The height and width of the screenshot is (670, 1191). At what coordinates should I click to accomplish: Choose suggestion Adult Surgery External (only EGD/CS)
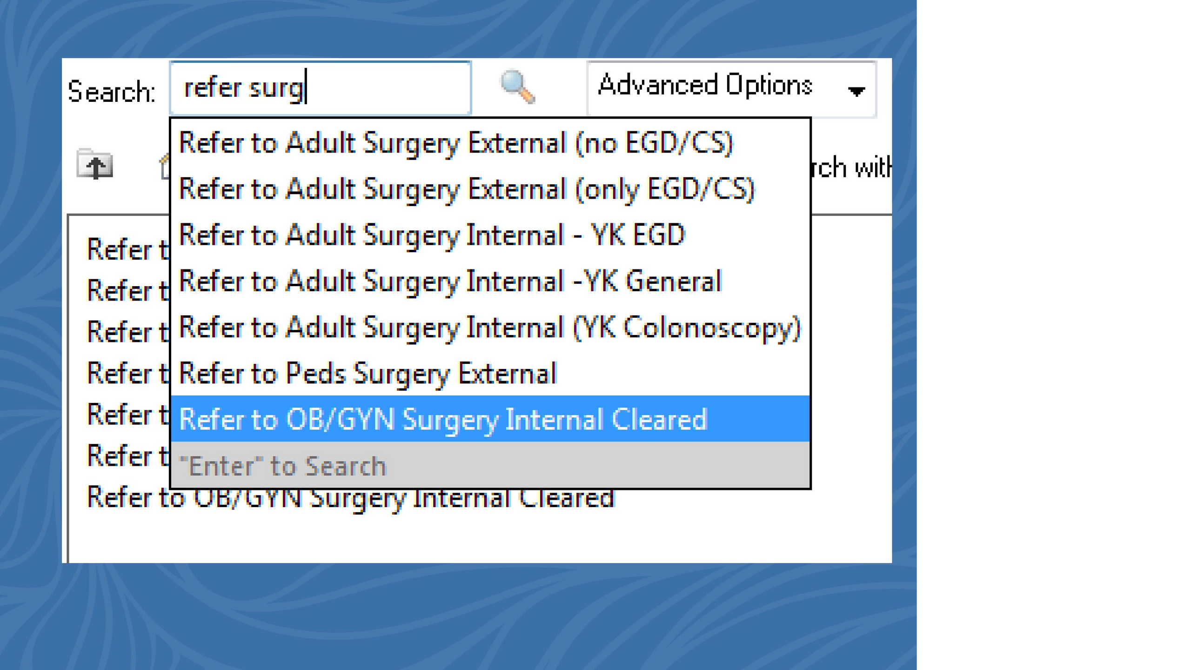467,189
